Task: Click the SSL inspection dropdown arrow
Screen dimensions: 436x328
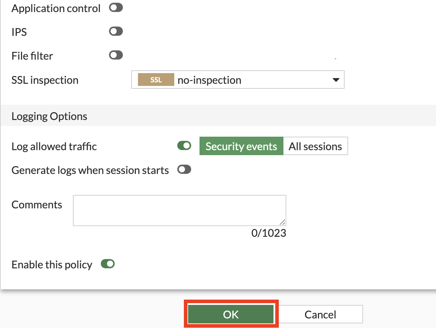Action: click(x=335, y=80)
